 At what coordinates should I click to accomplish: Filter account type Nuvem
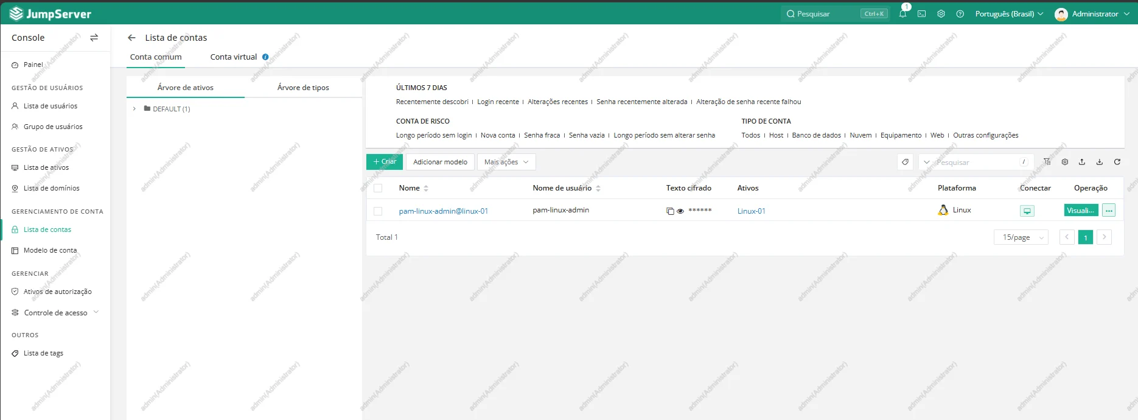860,135
